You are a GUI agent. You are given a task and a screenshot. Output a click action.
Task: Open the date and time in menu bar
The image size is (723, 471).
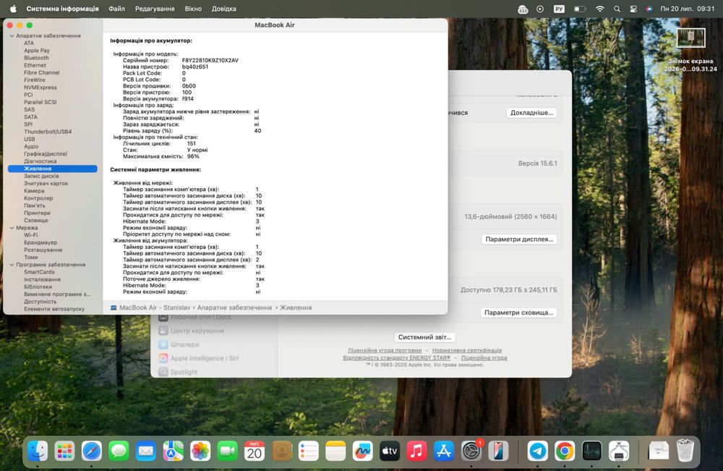(x=687, y=9)
